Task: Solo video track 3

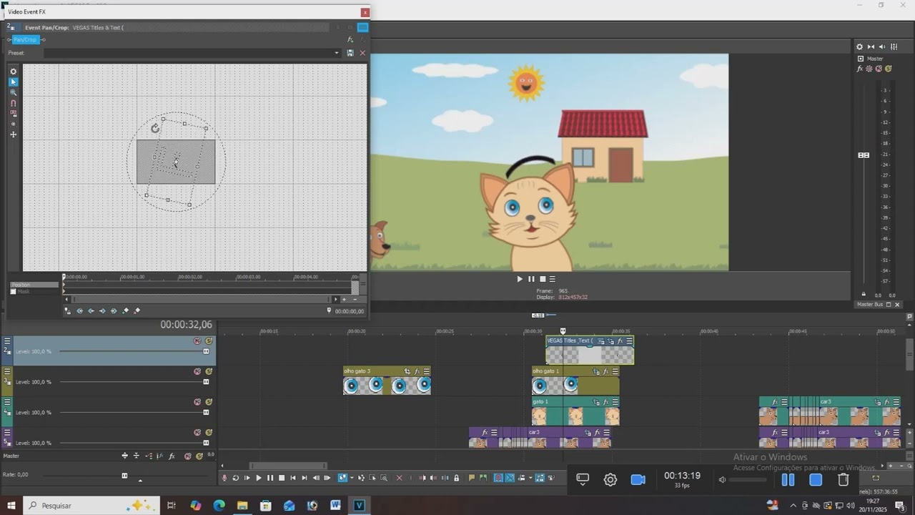Action: point(209,372)
